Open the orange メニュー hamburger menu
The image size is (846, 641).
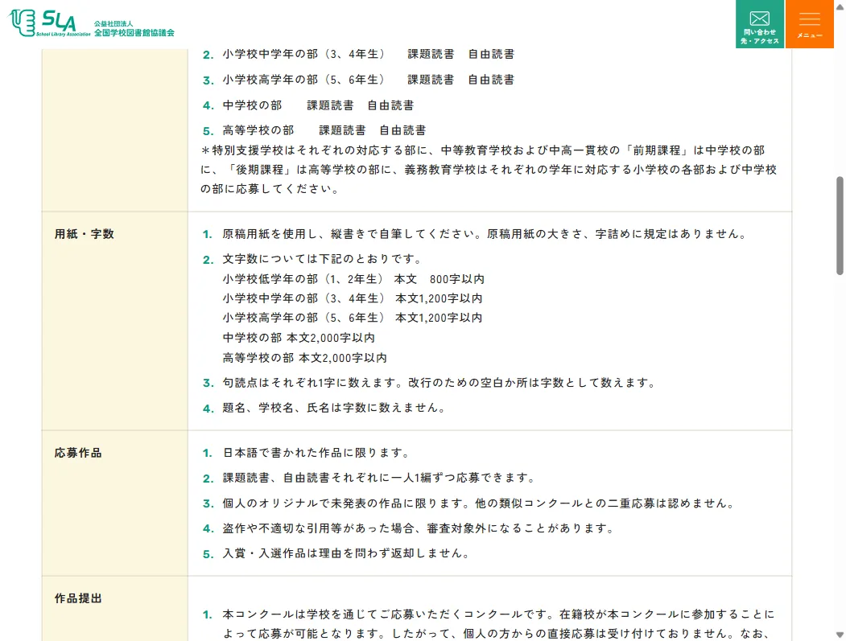click(809, 24)
